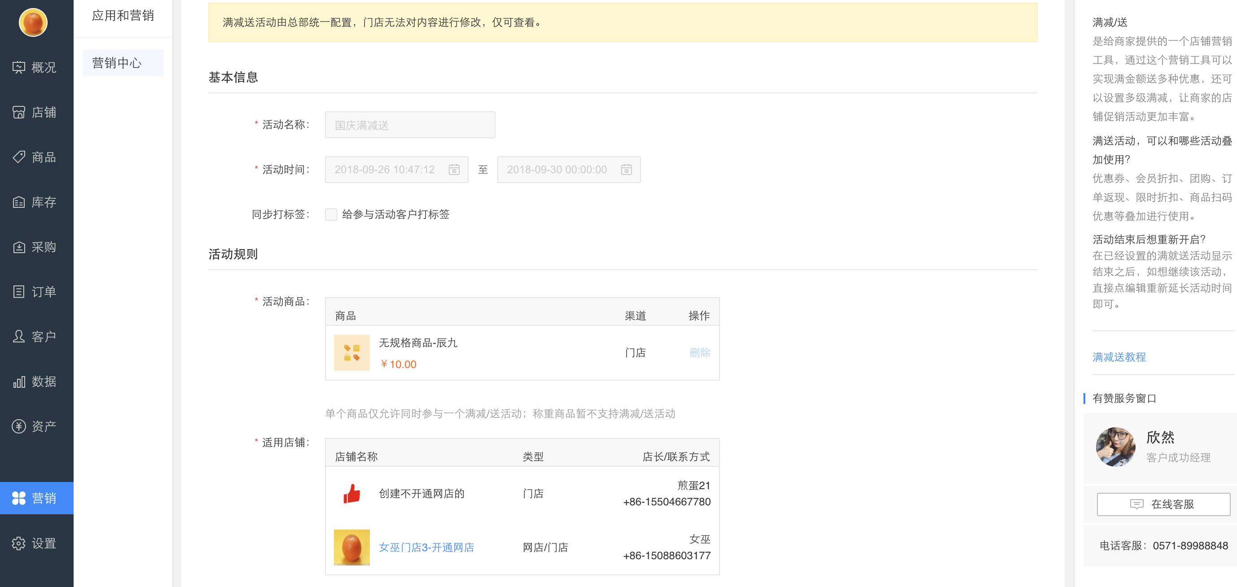Select 概况 menu label
The height and width of the screenshot is (587, 1237).
click(x=44, y=67)
